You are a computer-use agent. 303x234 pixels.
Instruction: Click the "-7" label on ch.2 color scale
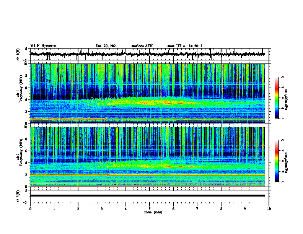282,182
